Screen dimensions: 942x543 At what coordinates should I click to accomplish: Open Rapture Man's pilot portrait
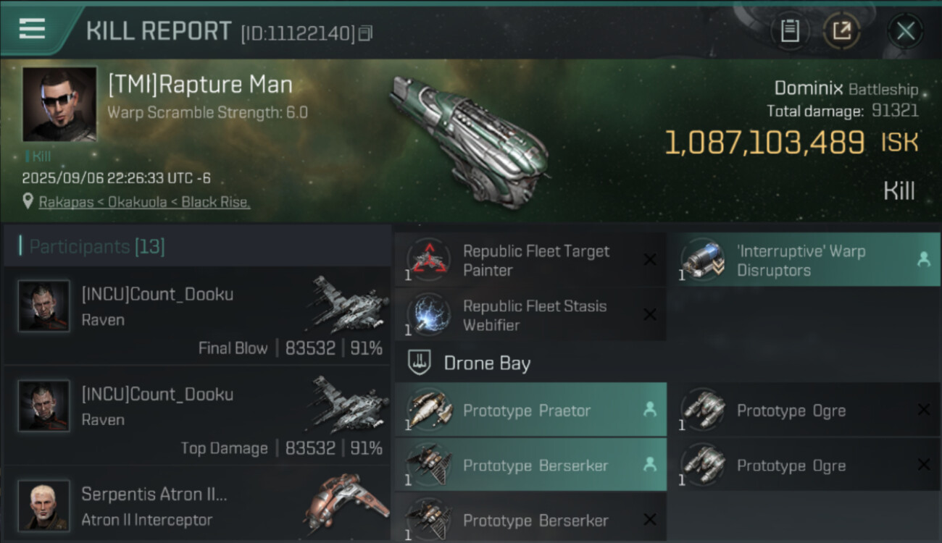tap(59, 104)
